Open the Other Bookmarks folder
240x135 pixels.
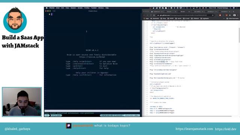click(232, 18)
